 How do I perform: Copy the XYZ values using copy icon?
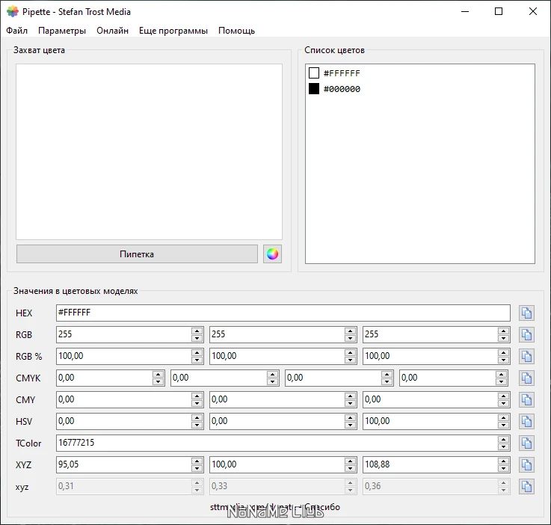pos(526,464)
